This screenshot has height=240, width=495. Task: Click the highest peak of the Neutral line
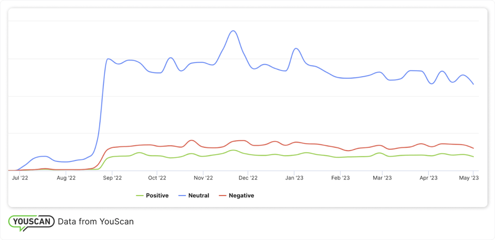pos(232,31)
